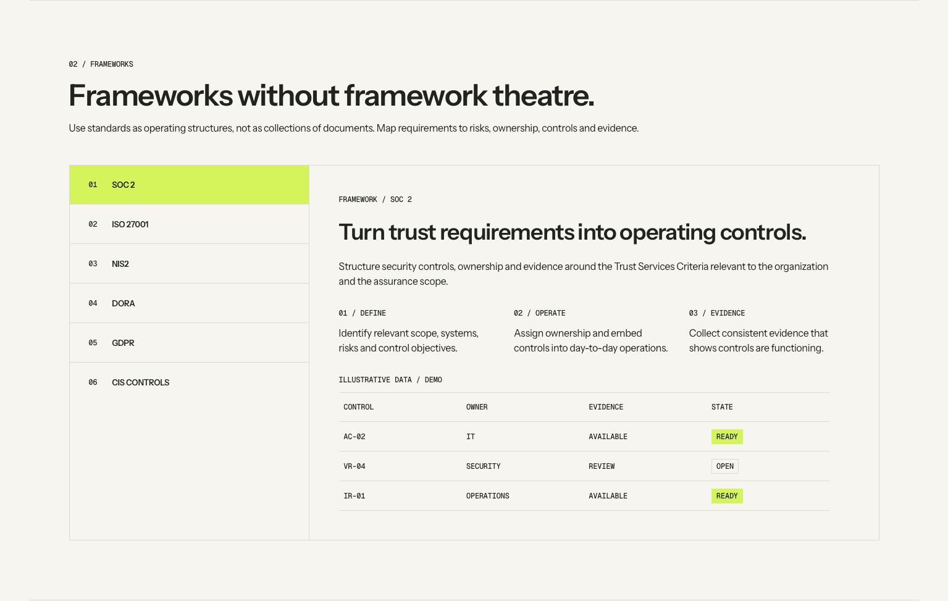Viewport: 948px width, 601px height.
Task: Click the '02 / FRAMEWORKS' section label
Action: [x=101, y=64]
